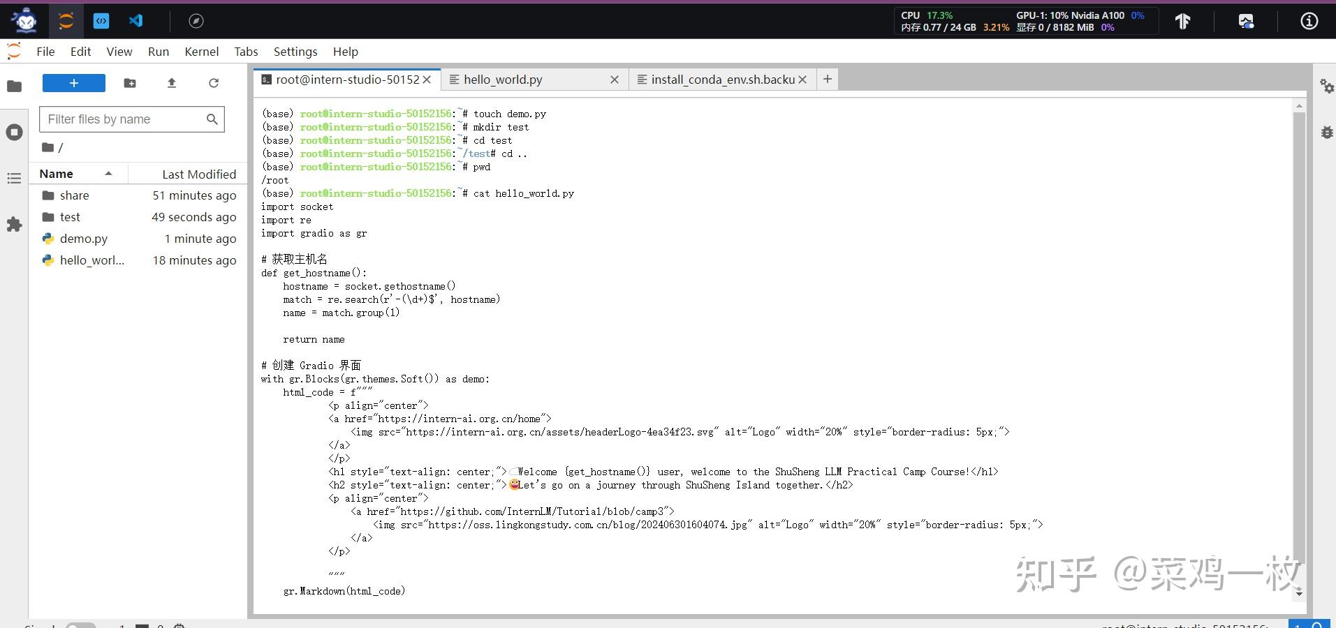Click the blue New Launcher plus button
Screen dimensions: 1336x628
click(74, 83)
